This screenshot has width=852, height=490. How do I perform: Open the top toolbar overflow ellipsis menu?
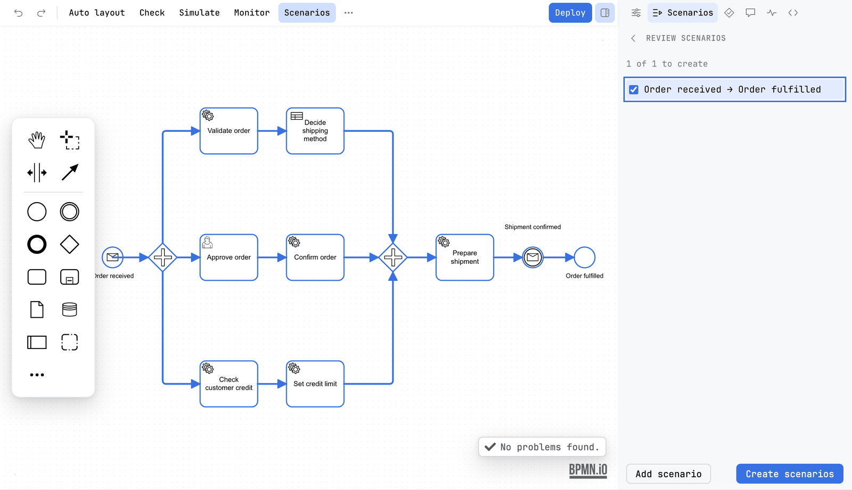(x=349, y=13)
